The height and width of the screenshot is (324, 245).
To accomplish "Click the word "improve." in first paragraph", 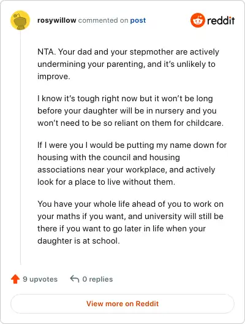I will tap(54, 77).
